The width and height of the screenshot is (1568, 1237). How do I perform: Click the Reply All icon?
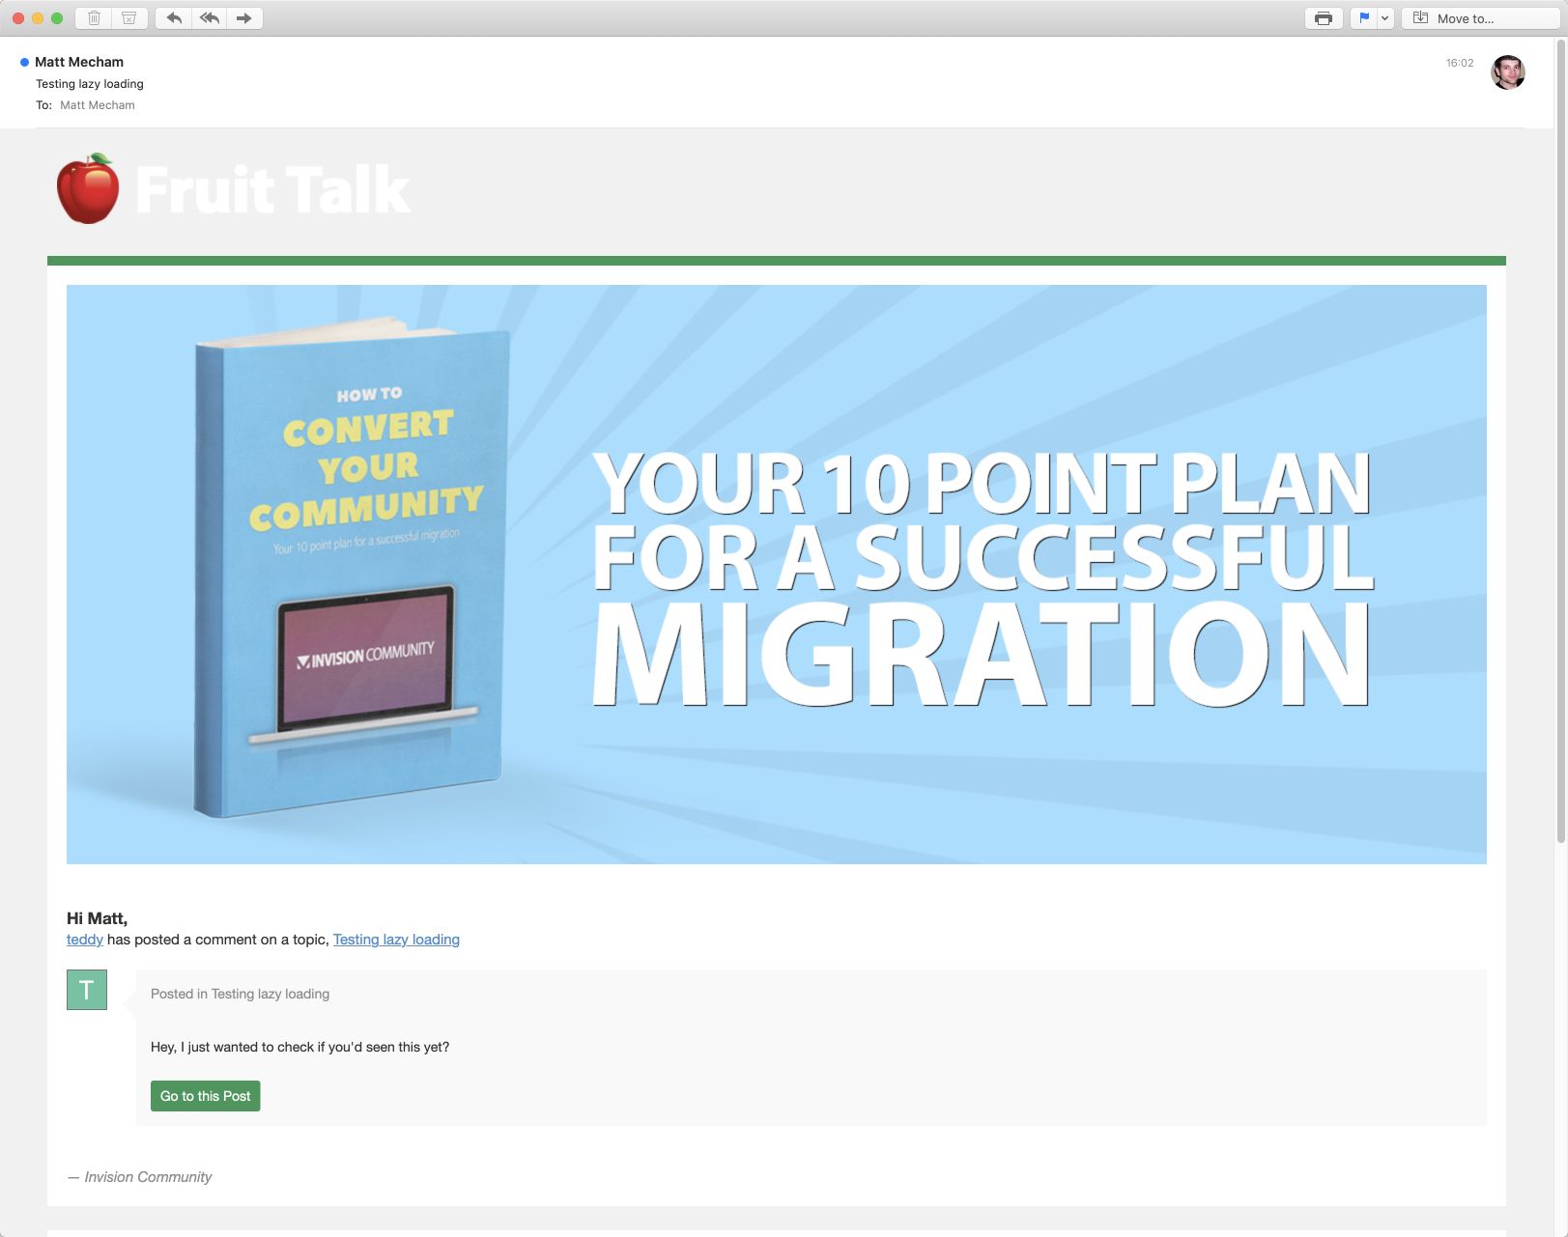tap(209, 18)
